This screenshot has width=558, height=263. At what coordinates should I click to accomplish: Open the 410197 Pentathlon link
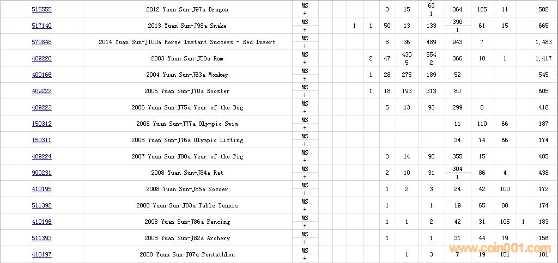pyautogui.click(x=41, y=255)
